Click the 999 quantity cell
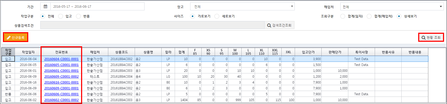Screen dimensions: 447x104 tap(235, 100)
